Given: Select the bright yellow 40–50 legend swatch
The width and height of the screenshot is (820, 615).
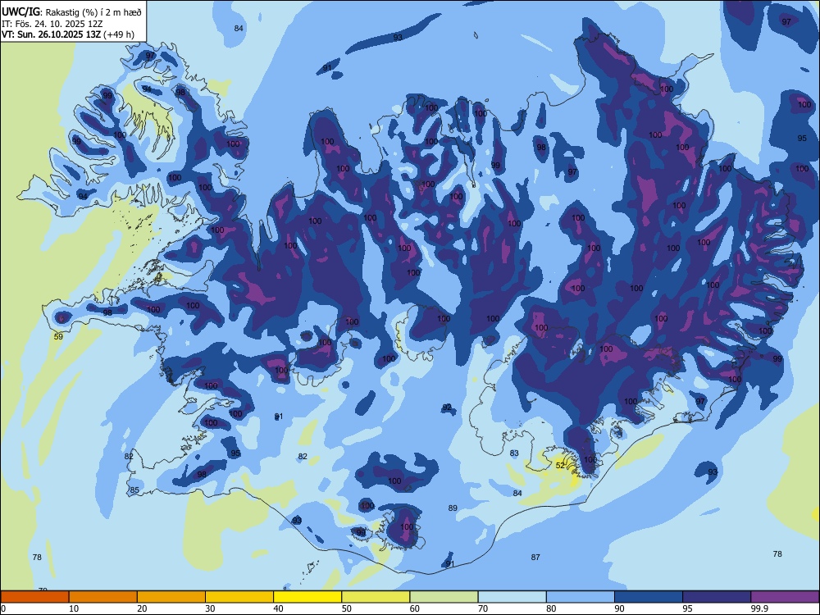Looking at the screenshot, I should 307,597.
